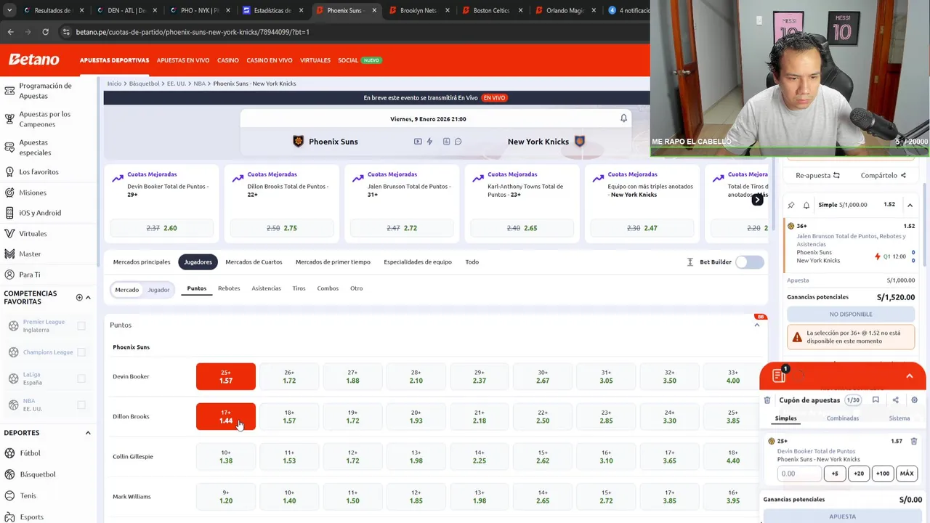Click add icon next to Competencias Favoritas
930x523 pixels.
pyautogui.click(x=79, y=297)
